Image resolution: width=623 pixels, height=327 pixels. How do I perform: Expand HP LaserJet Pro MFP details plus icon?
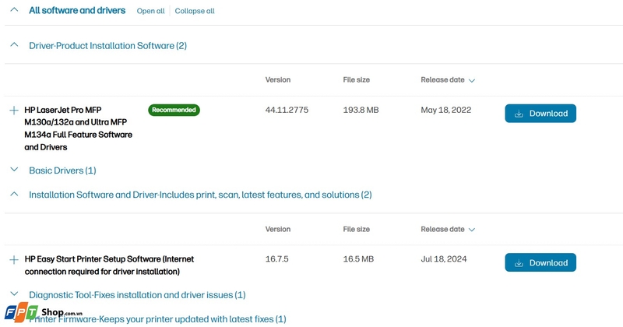pyautogui.click(x=14, y=110)
